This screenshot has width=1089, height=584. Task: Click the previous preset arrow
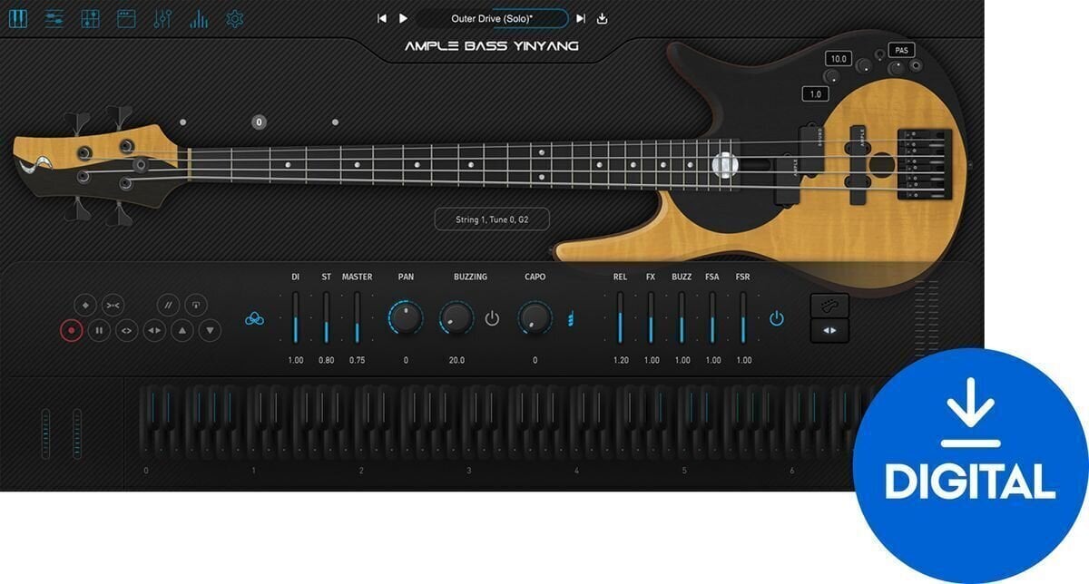[x=381, y=17]
